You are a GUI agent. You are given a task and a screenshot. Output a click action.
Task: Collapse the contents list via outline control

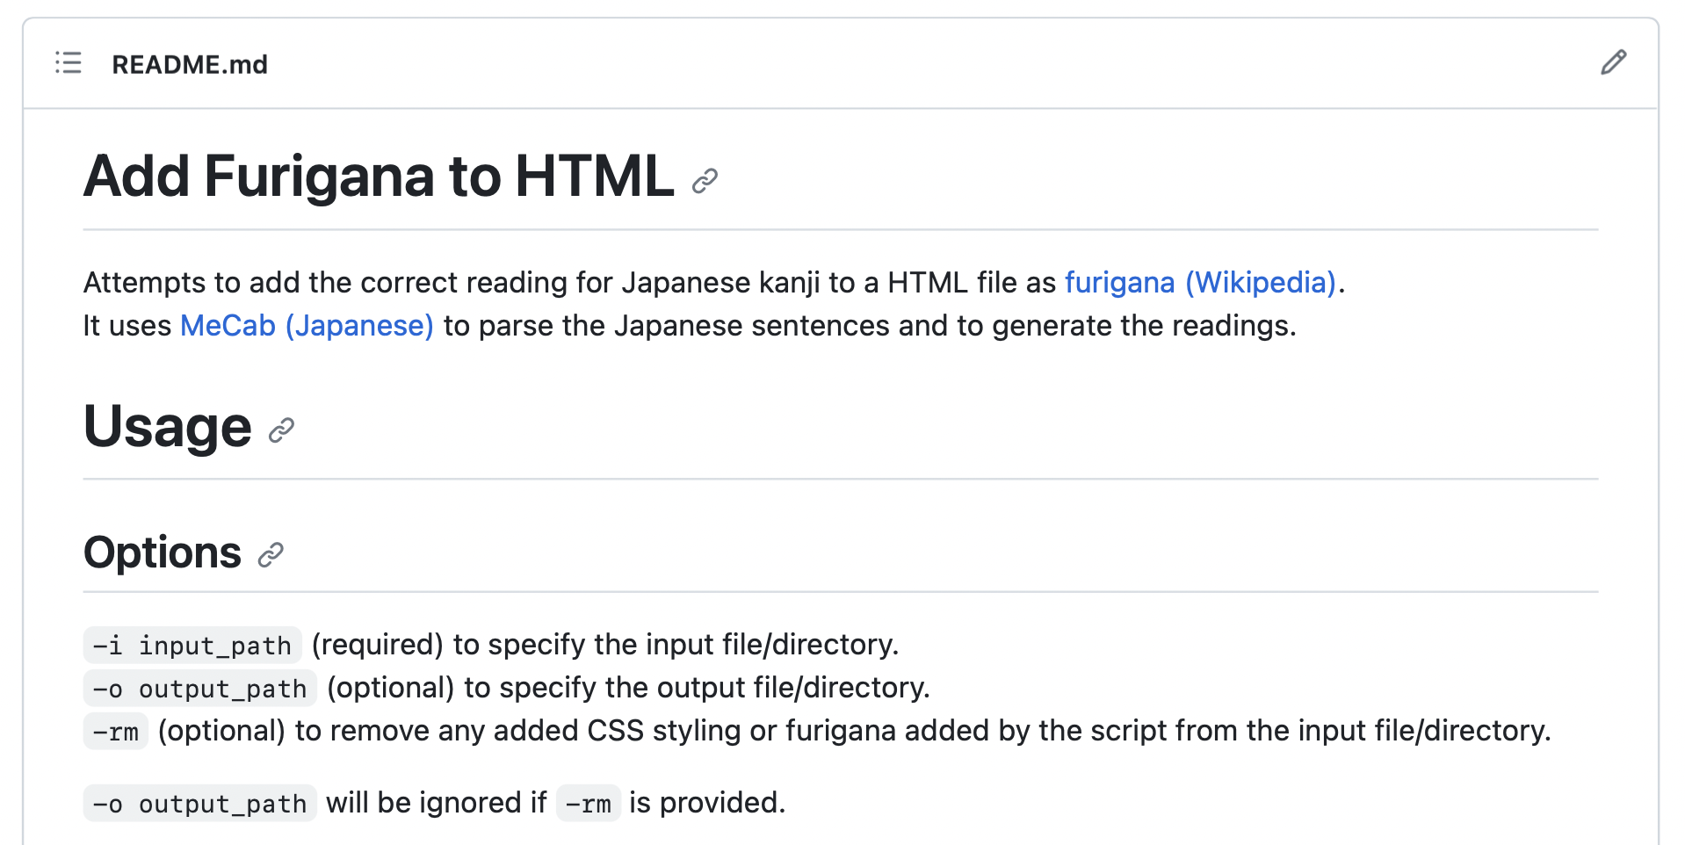pos(68,63)
